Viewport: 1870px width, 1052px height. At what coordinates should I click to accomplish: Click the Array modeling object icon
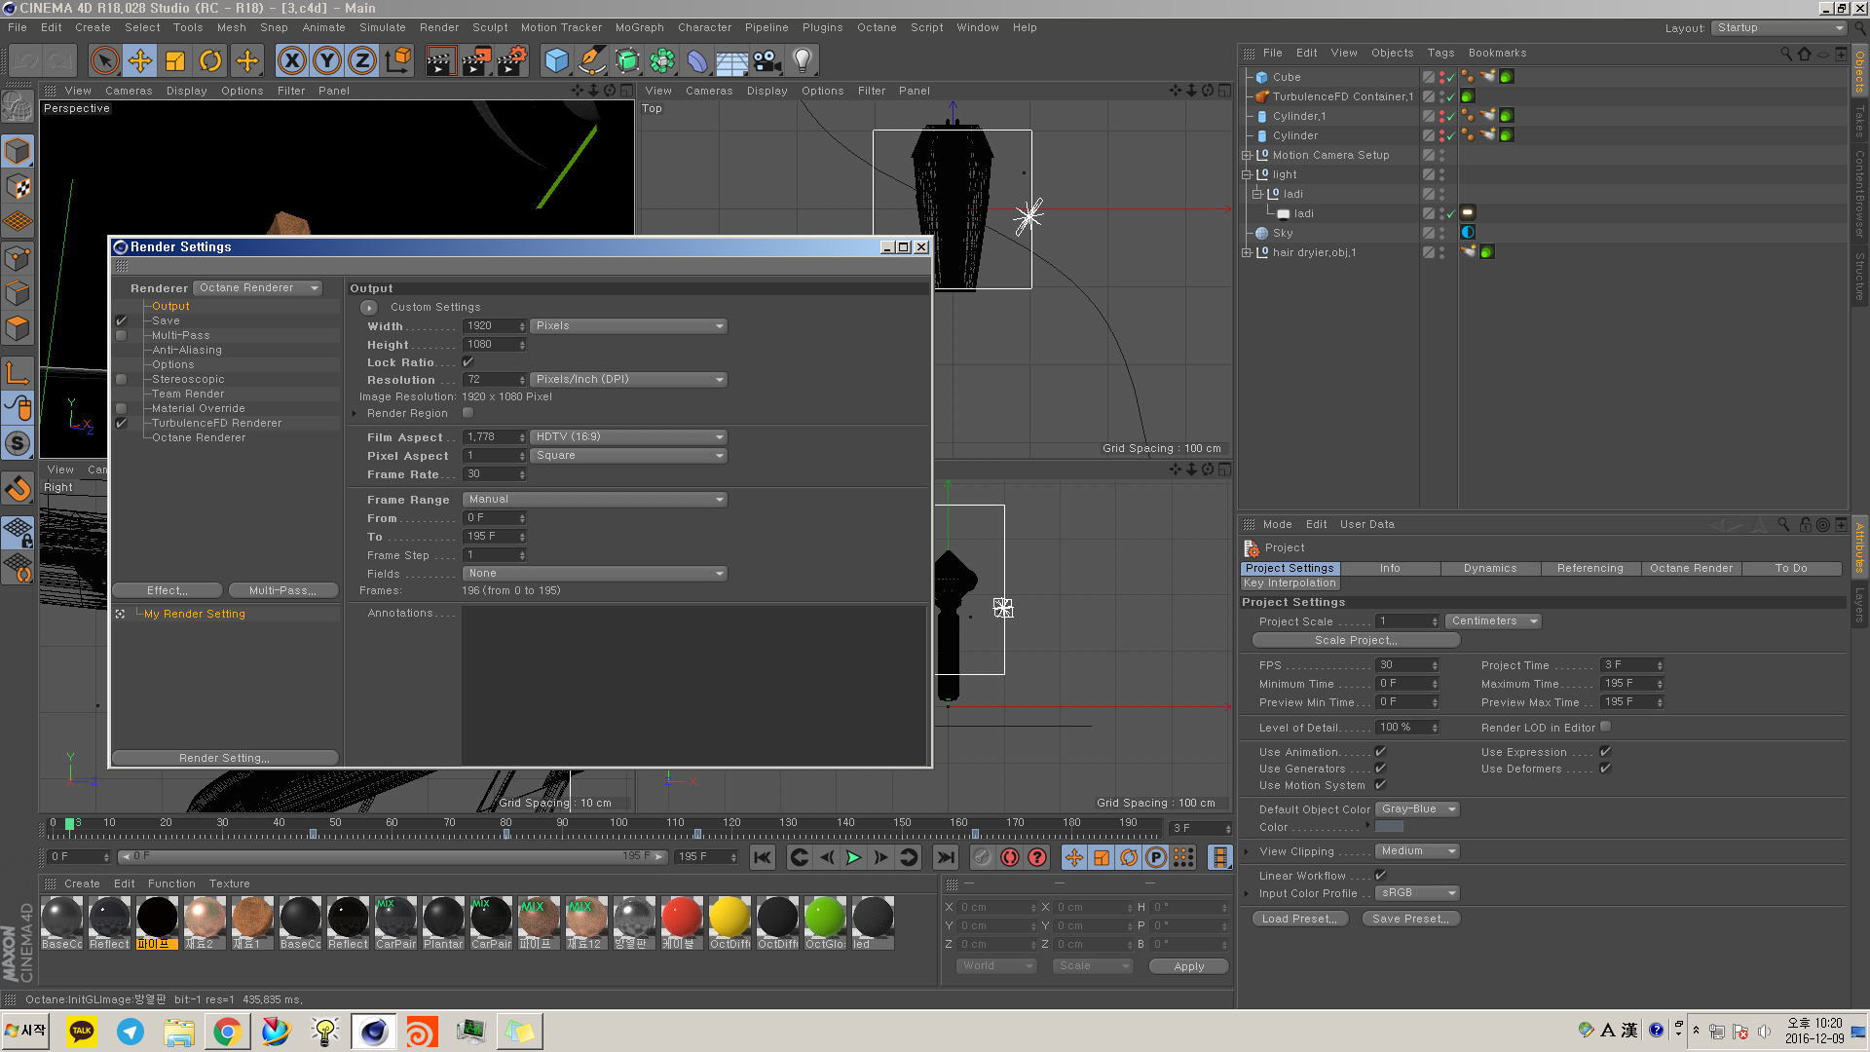click(x=662, y=61)
